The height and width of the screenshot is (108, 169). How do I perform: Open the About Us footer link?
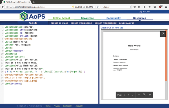point(79,106)
